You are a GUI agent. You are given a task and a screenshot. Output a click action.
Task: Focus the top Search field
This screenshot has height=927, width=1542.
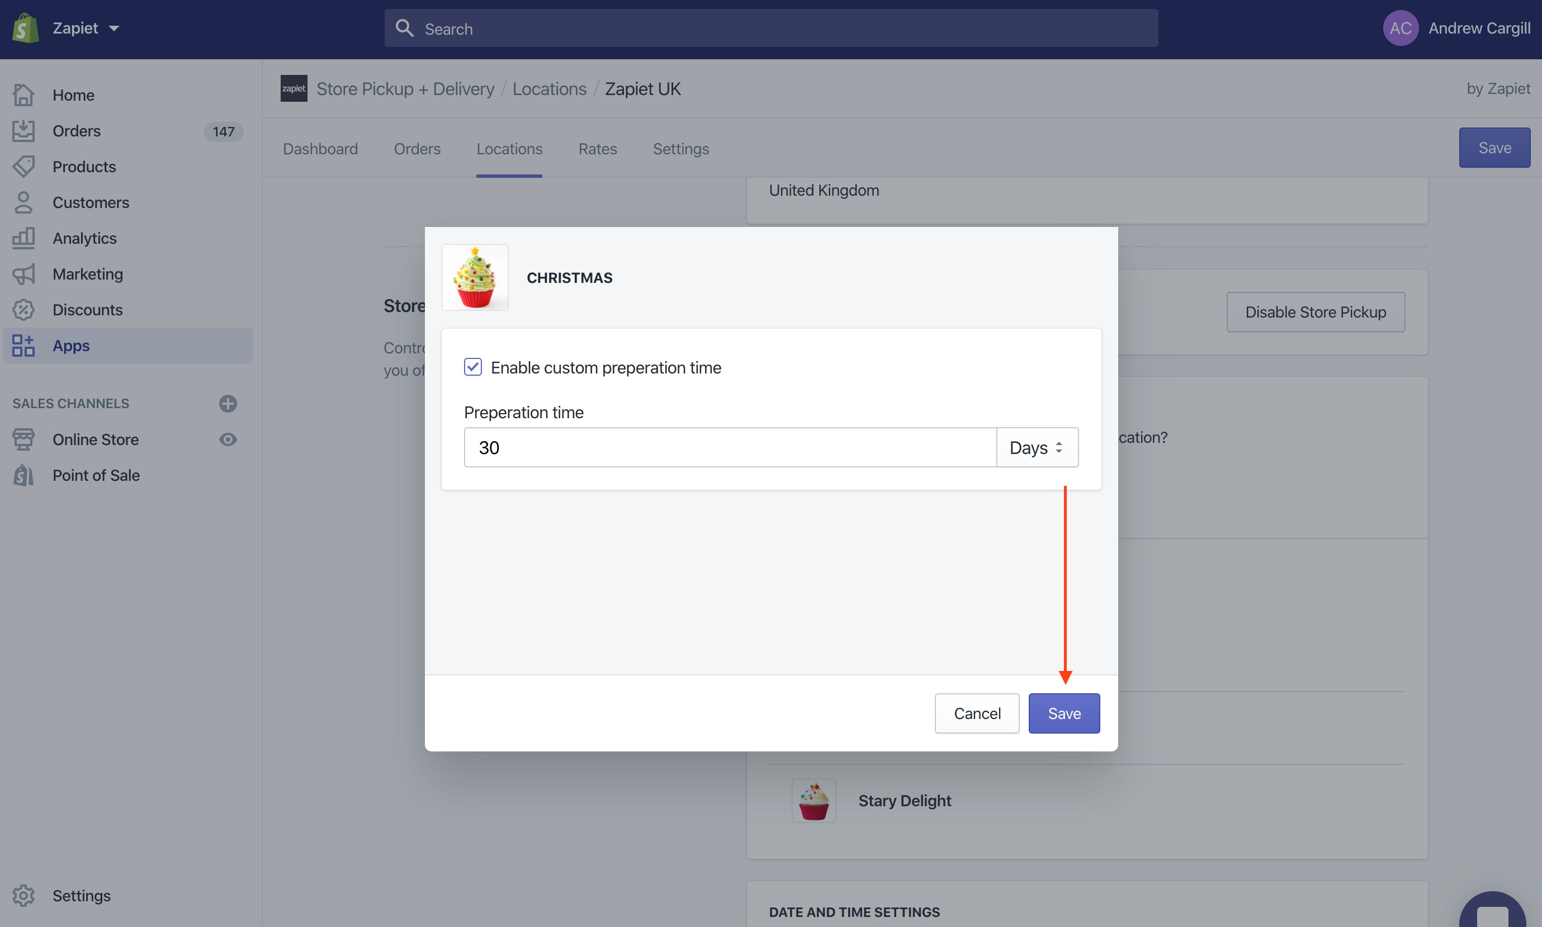click(x=770, y=28)
